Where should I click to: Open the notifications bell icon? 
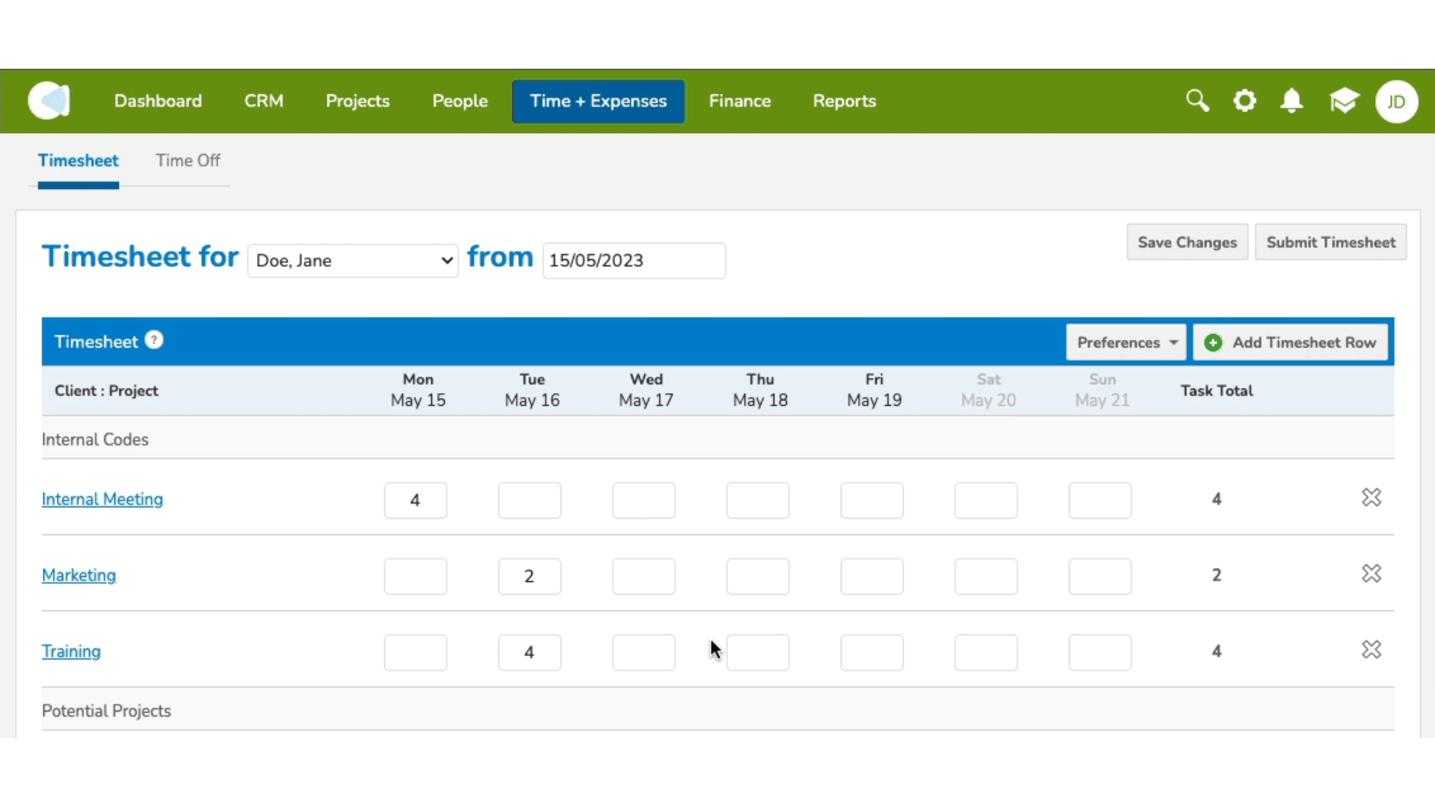tap(1291, 101)
